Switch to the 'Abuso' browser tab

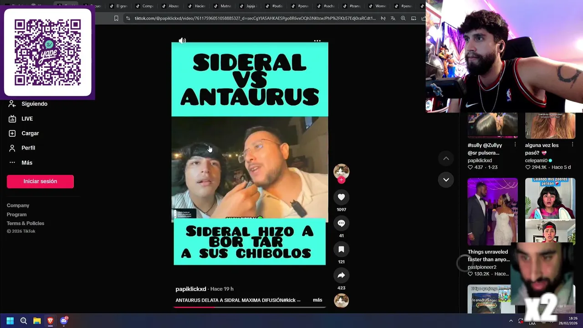tap(171, 6)
